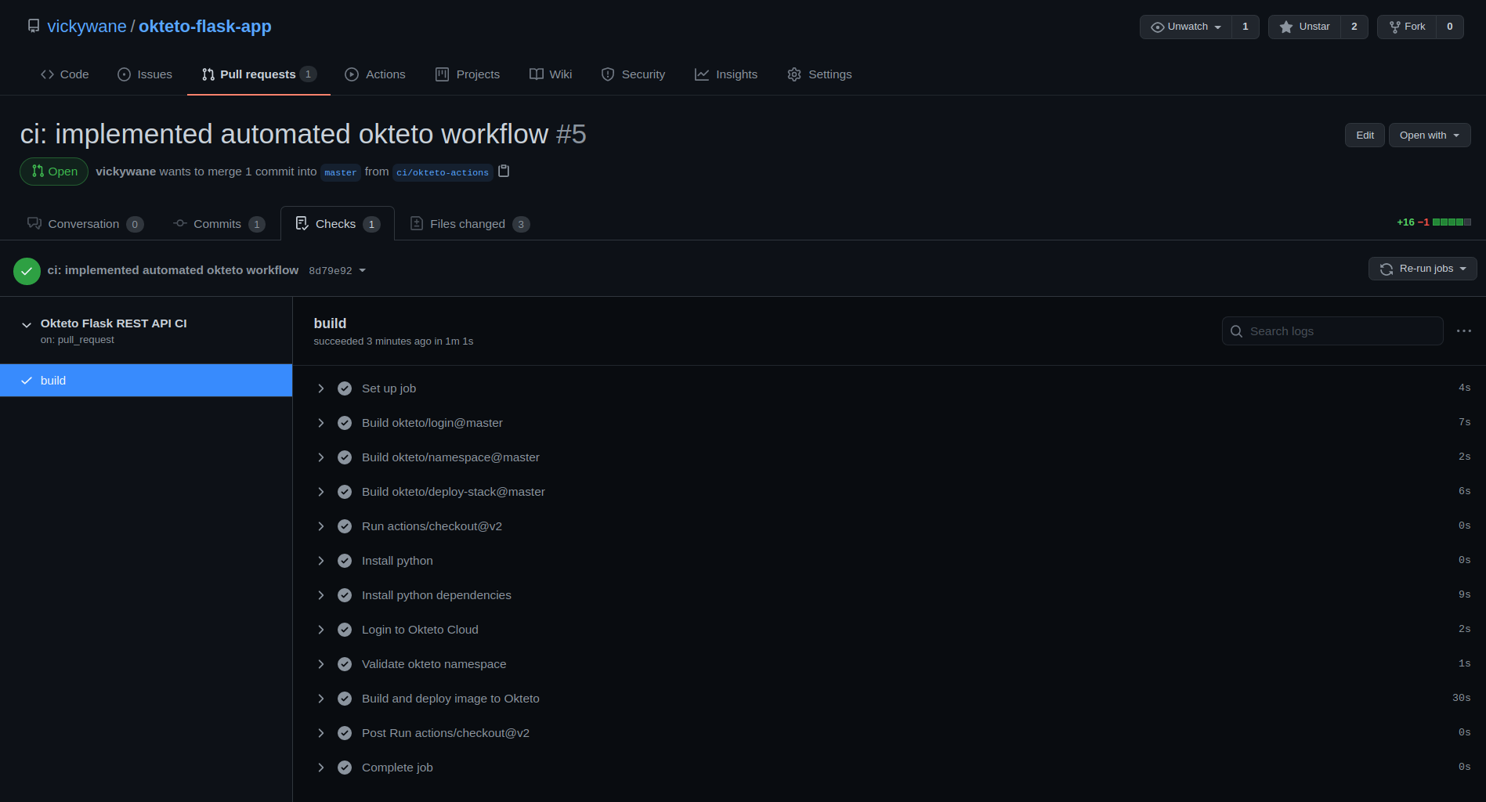Click the watchers count 1
The image size is (1486, 802).
tap(1246, 27)
